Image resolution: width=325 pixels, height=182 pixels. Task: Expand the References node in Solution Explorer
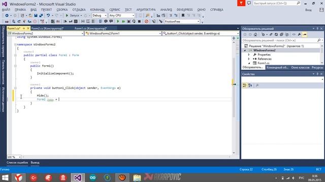coord(249,59)
